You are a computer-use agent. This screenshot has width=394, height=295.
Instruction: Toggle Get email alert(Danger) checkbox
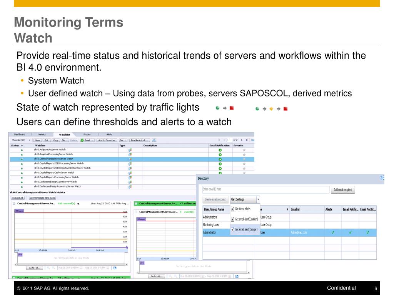tap(232, 229)
